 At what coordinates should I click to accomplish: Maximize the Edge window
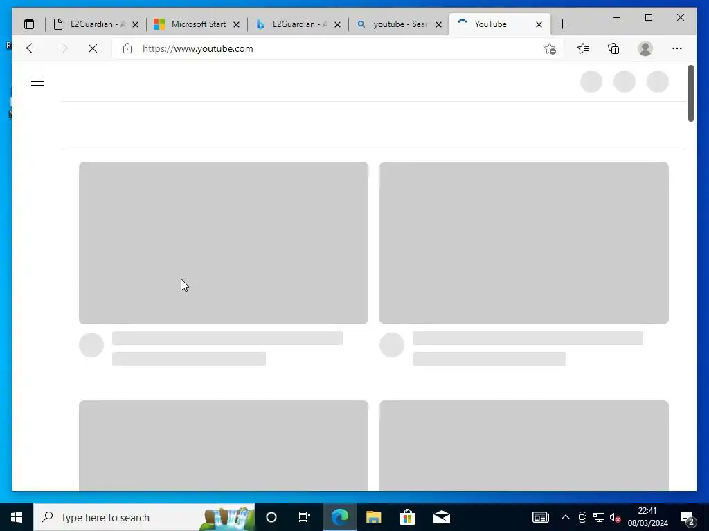click(x=648, y=17)
